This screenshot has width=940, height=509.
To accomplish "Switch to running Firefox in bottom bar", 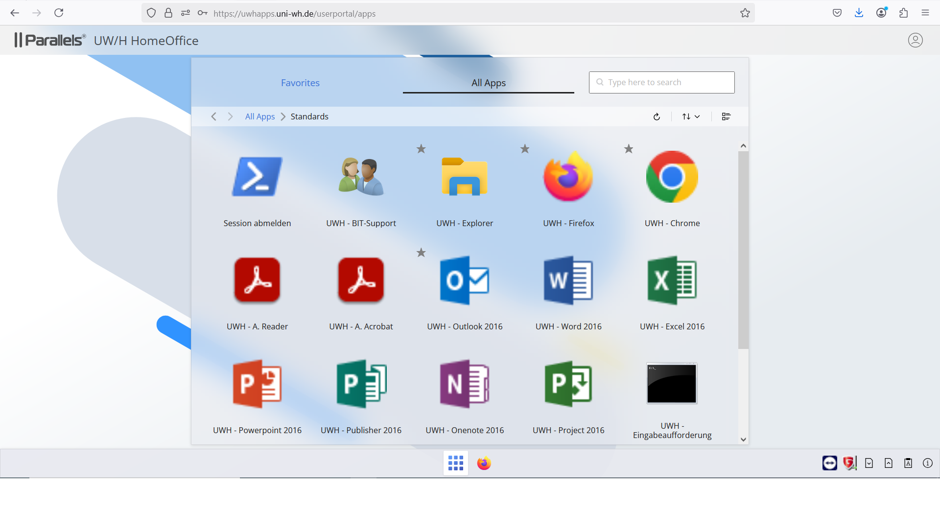I will tap(484, 463).
